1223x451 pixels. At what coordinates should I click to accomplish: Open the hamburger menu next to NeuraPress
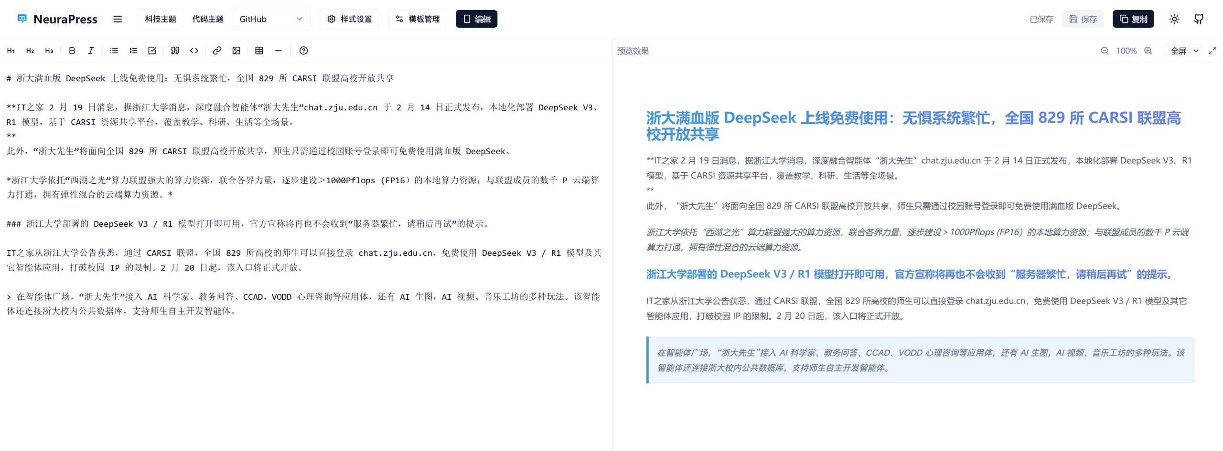click(x=118, y=19)
